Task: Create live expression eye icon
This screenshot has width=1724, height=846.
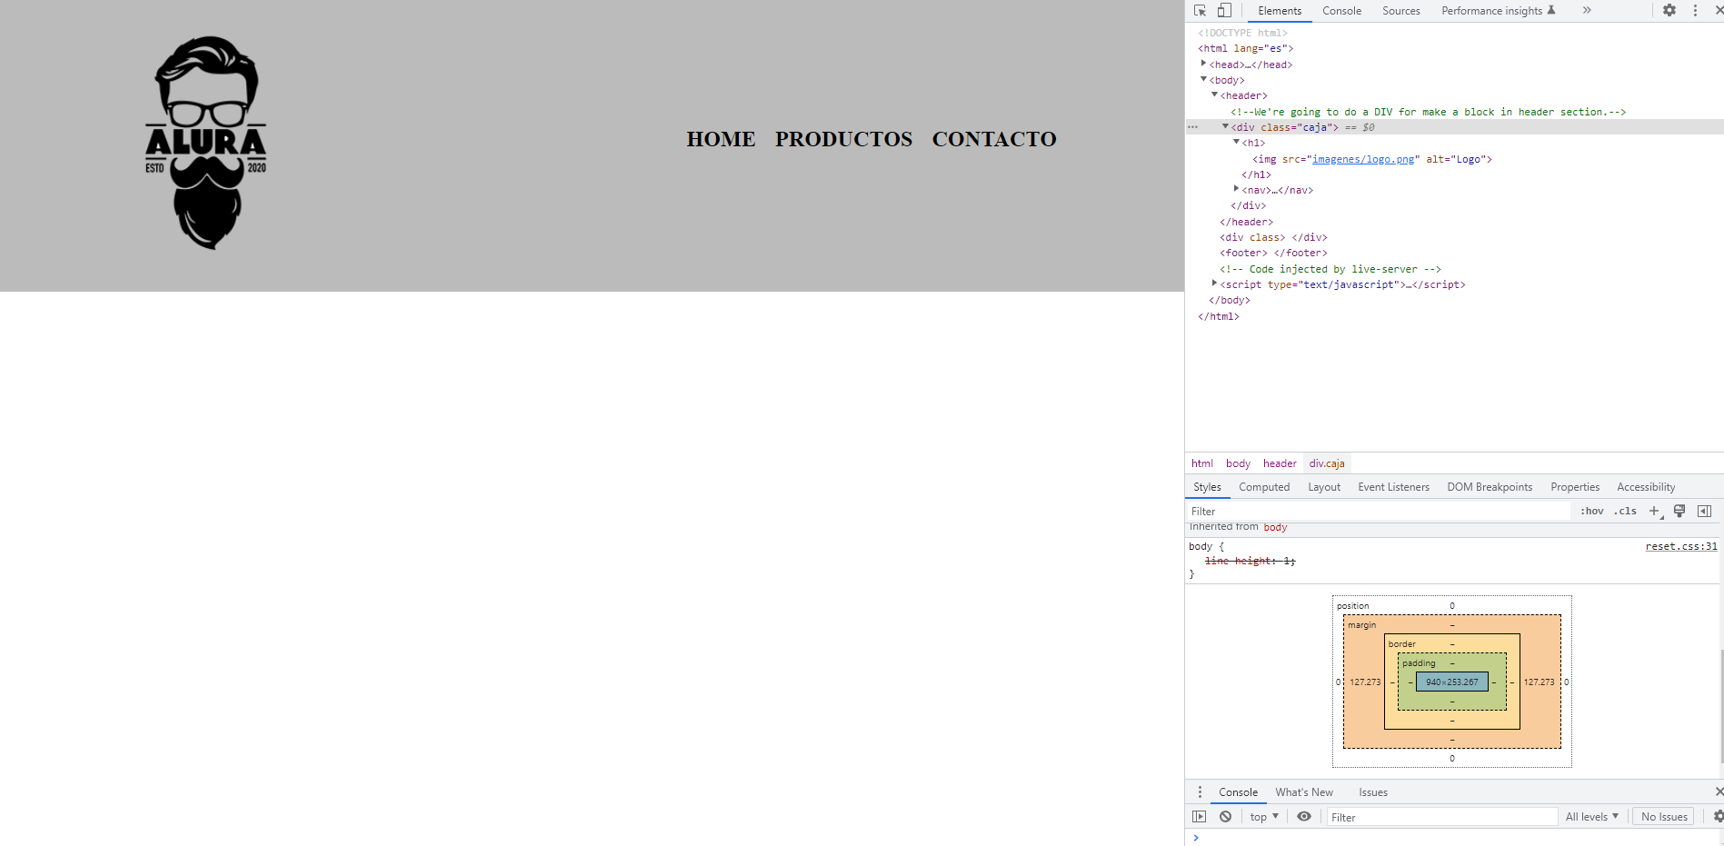Action: tap(1304, 817)
